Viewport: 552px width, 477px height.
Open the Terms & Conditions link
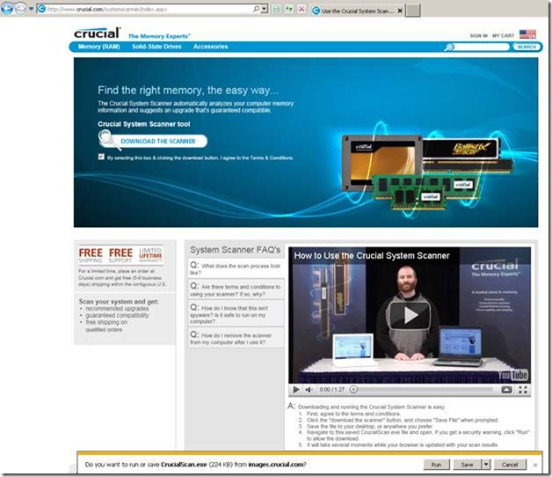[271, 158]
